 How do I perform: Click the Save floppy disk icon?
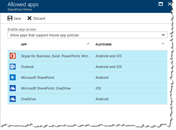[10, 18]
